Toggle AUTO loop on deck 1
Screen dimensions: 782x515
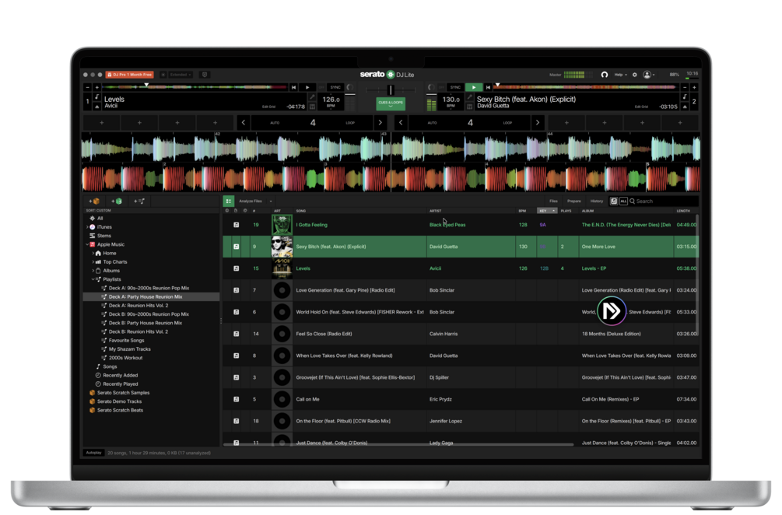click(x=275, y=123)
